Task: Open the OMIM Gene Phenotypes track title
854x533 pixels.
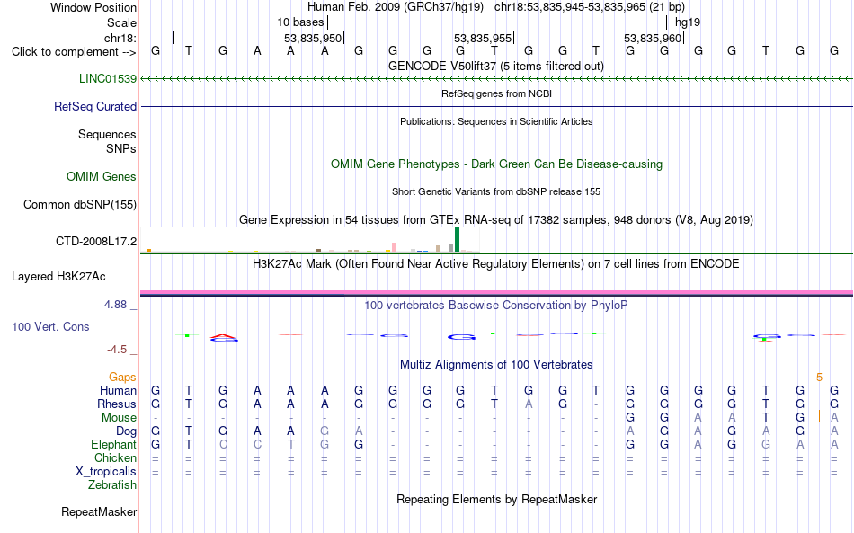Action: tap(496, 164)
